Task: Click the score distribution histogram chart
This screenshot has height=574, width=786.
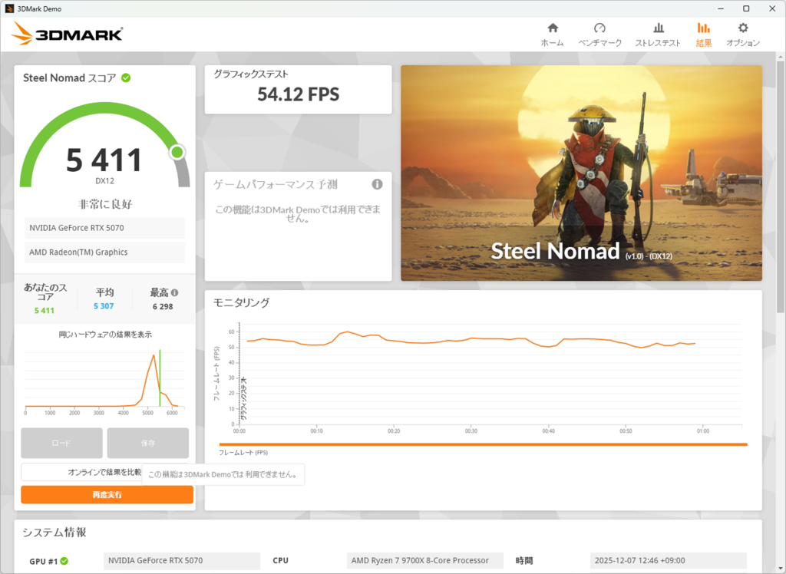Action: [104, 382]
